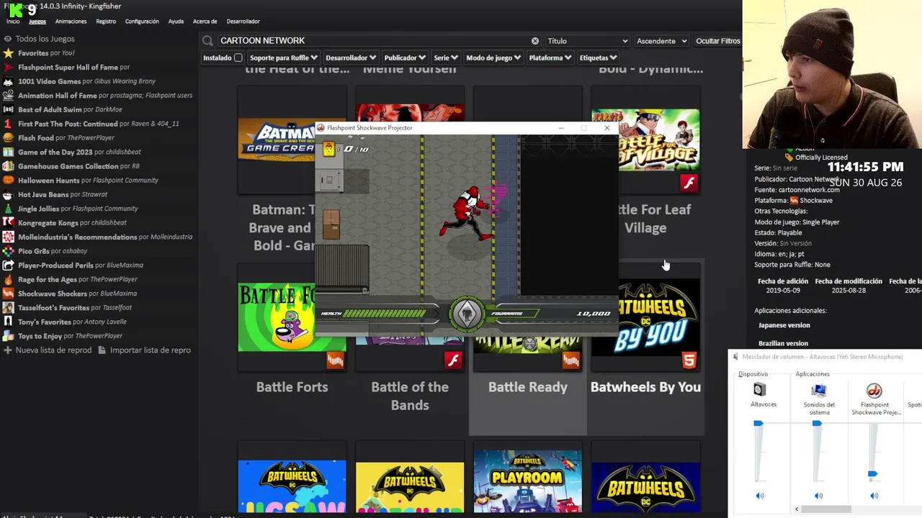Clear the CARTOON NETWORK search text
Screen dimensions: 922x518
[x=535, y=41]
